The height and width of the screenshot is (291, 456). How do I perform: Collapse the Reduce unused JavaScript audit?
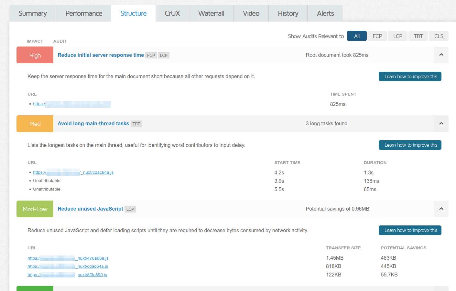[441, 209]
